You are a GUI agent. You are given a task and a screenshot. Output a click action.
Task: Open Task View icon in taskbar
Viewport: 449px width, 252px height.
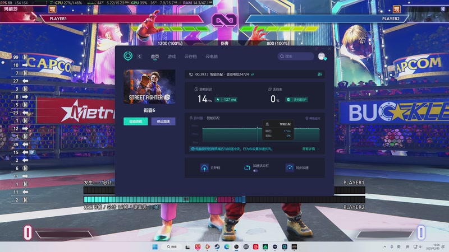point(187,246)
